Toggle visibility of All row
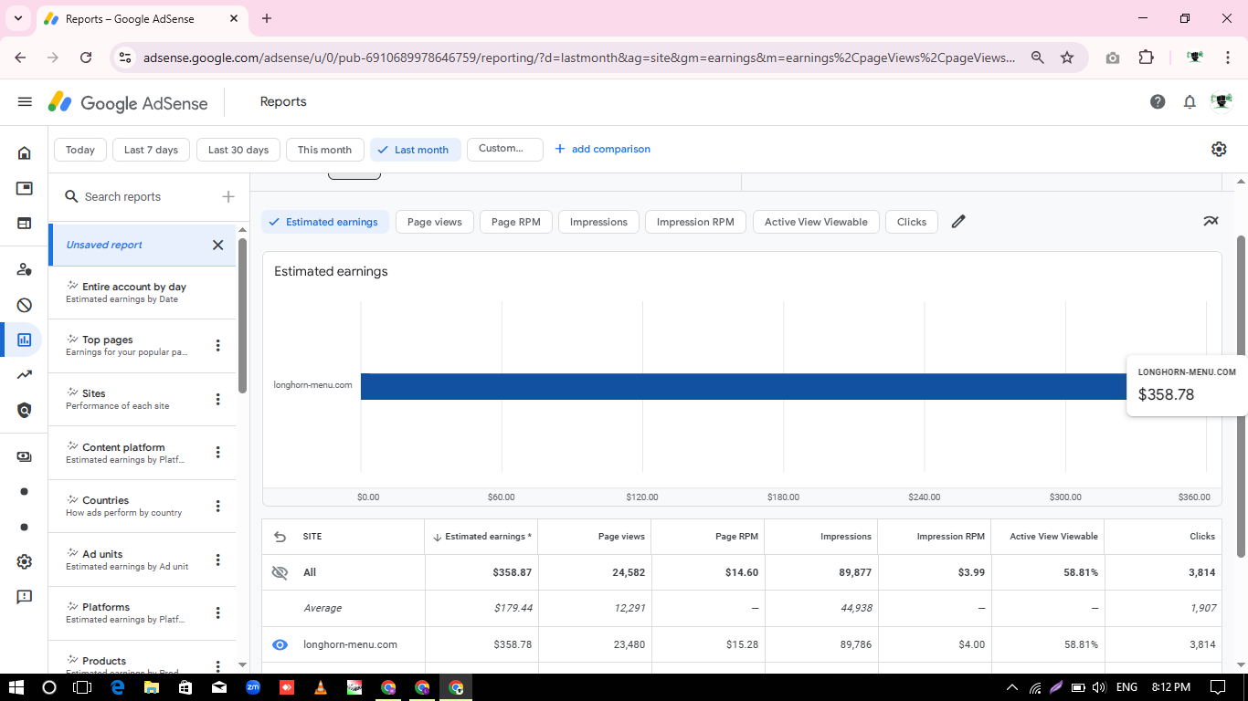The image size is (1248, 701). 280,572
